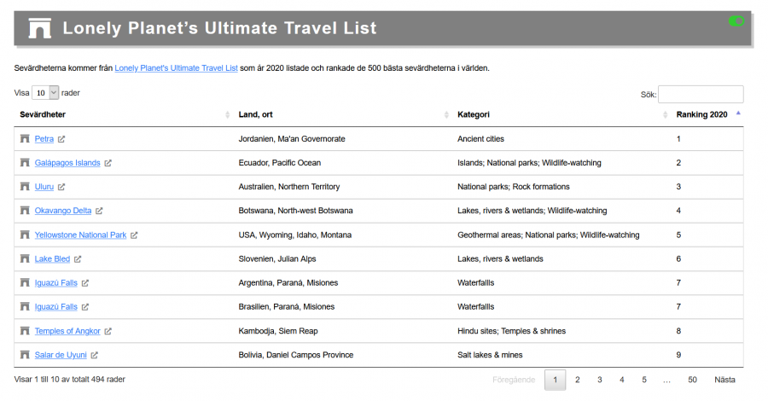Viewport: 768px width, 401px height.
Task: Click the monument icon before Salar de Uyuni
Action: tap(25, 355)
